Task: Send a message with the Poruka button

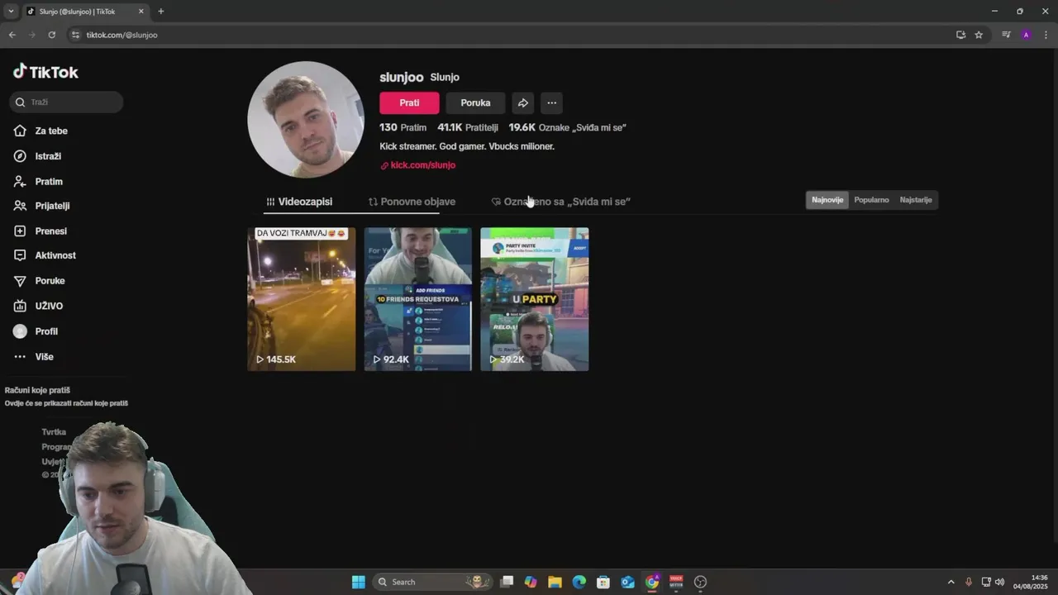Action: 475,102
